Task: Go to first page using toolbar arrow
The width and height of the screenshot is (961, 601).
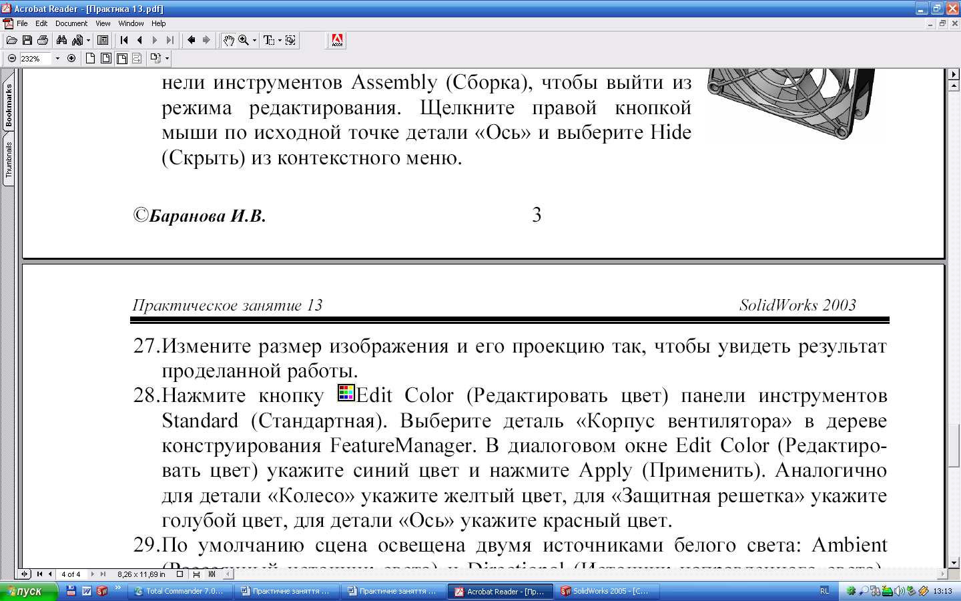Action: coord(124,41)
